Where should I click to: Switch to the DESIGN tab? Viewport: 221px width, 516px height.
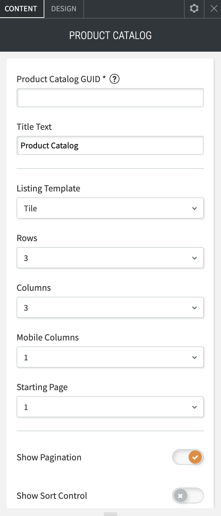click(64, 9)
